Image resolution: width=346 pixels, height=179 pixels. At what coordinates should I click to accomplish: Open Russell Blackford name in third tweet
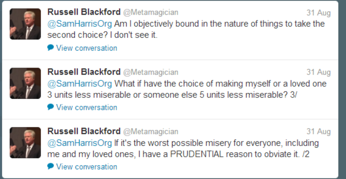pyautogui.click(x=84, y=131)
